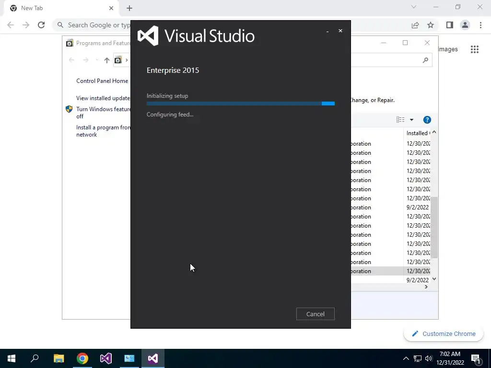Open Visual Studio taskbar icon beside Chrome
This screenshot has height=368, width=491.
106,358
